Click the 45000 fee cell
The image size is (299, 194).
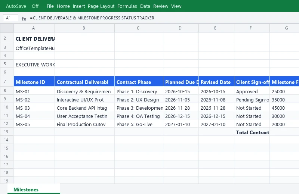pyautogui.click(x=284, y=108)
